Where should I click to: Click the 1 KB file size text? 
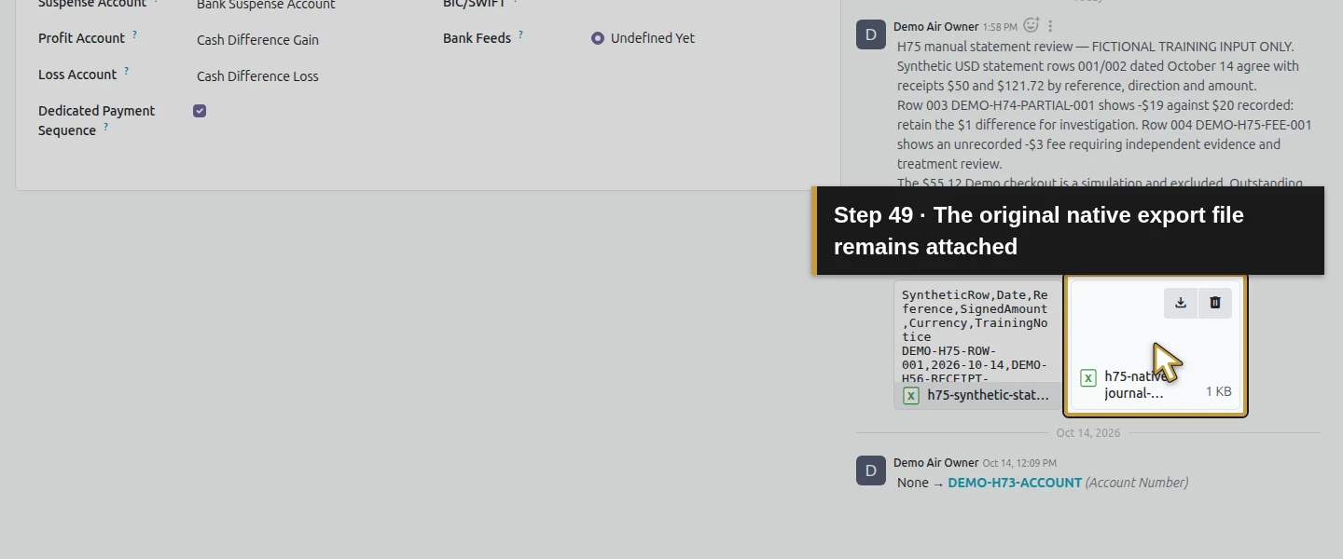click(x=1218, y=392)
